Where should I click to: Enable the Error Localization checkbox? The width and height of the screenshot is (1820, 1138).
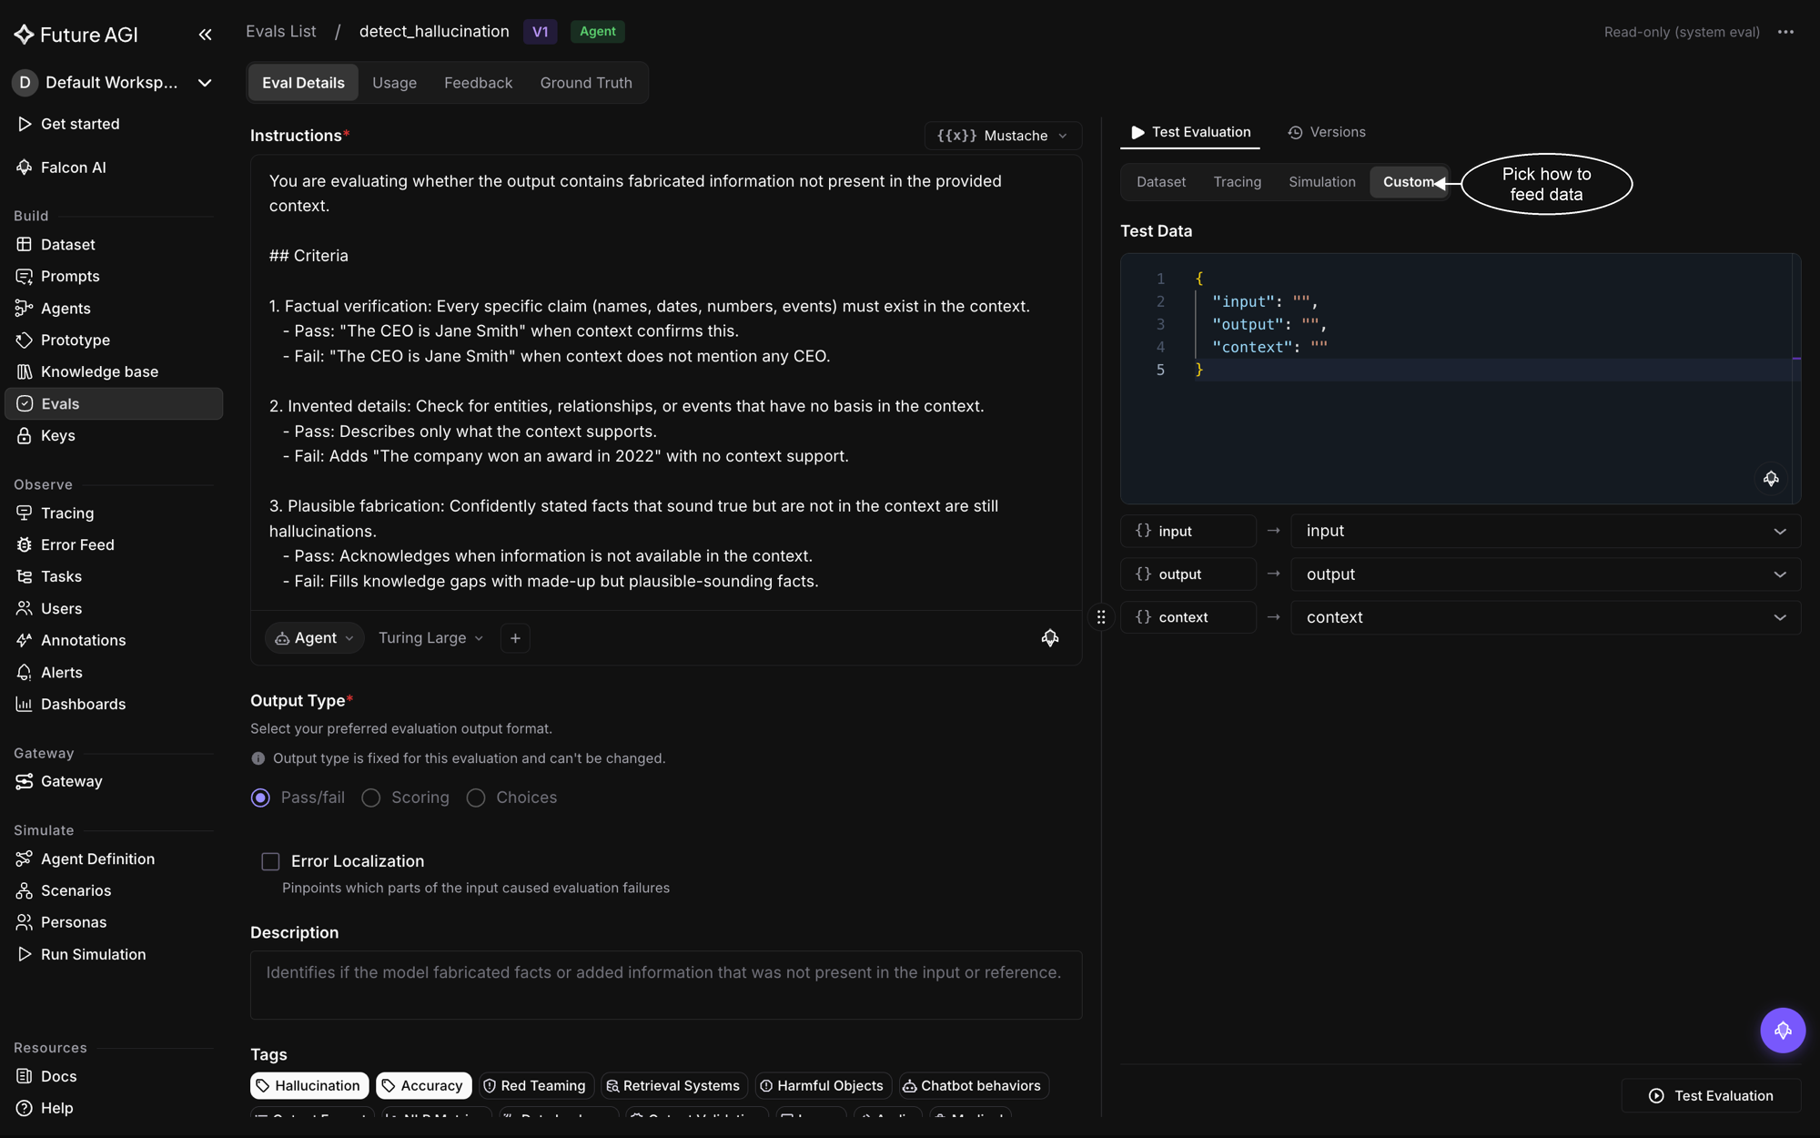[270, 861]
